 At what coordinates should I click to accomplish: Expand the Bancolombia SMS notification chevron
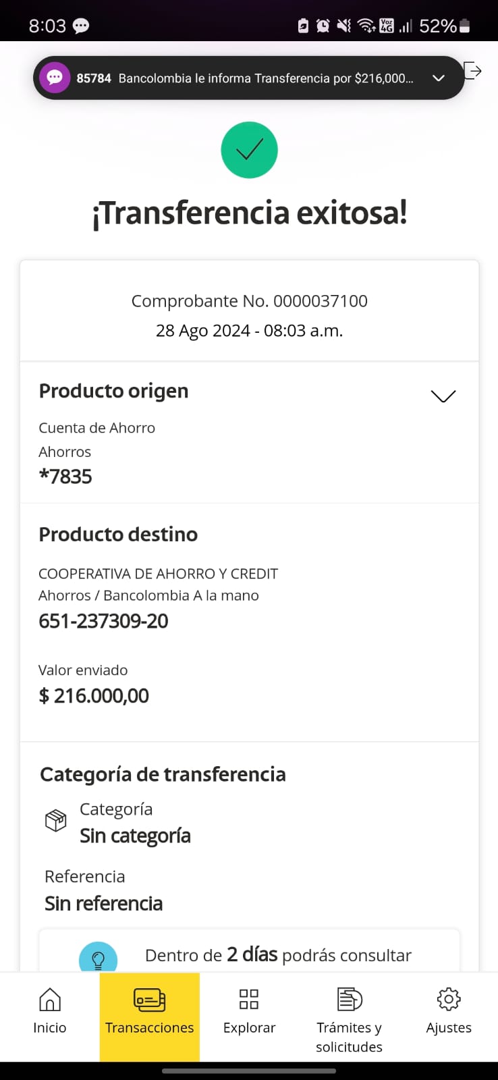[439, 78]
